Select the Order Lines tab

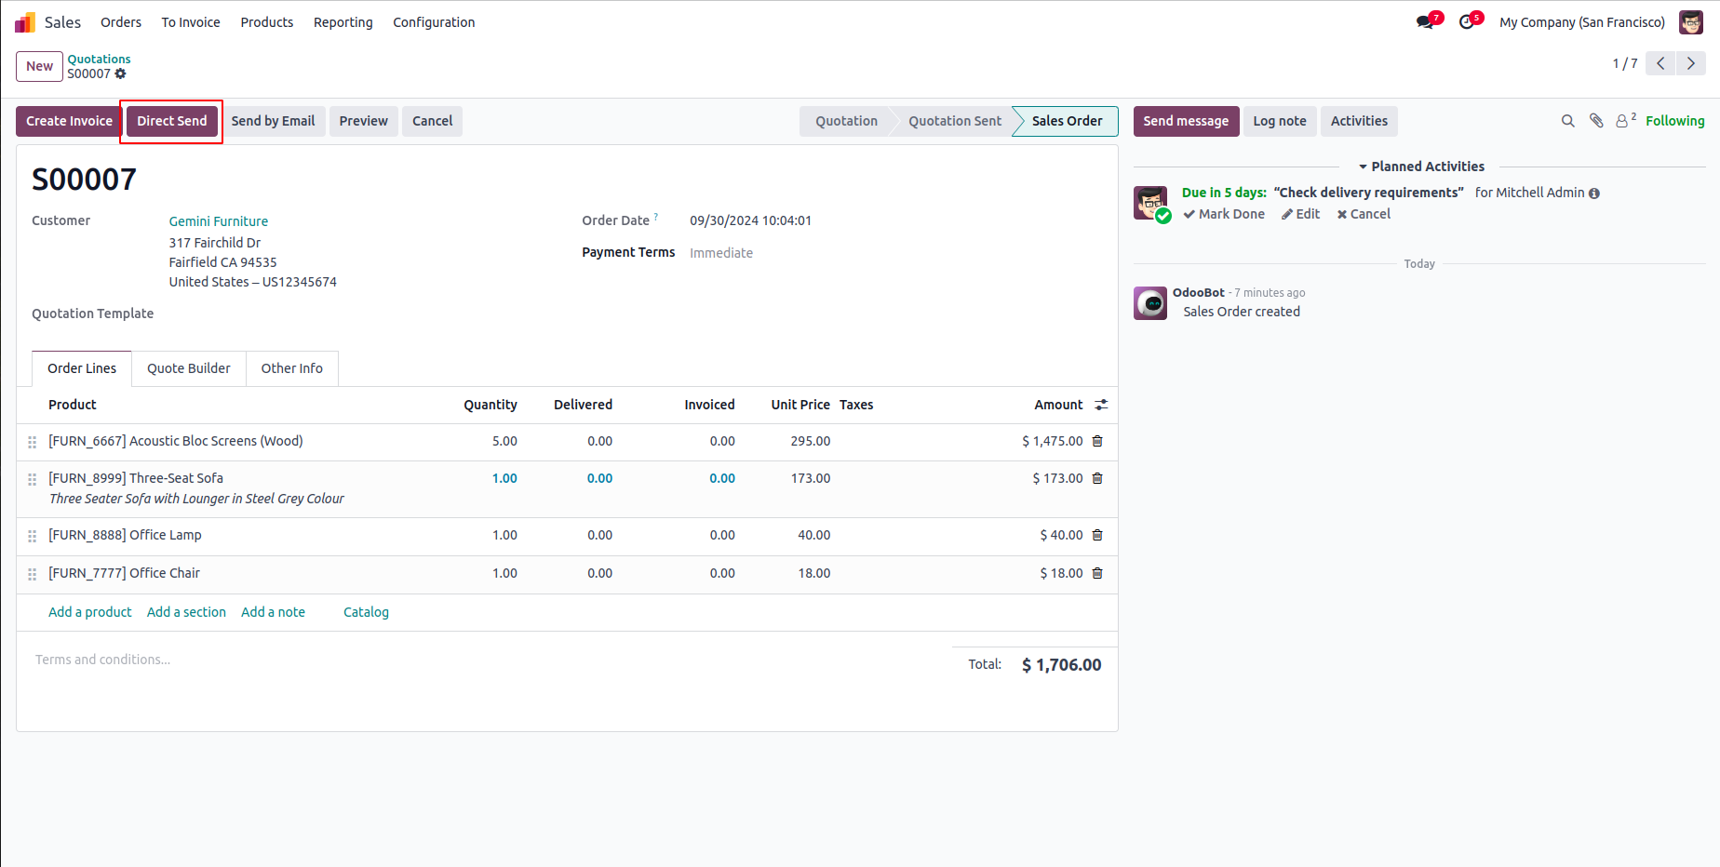click(82, 368)
